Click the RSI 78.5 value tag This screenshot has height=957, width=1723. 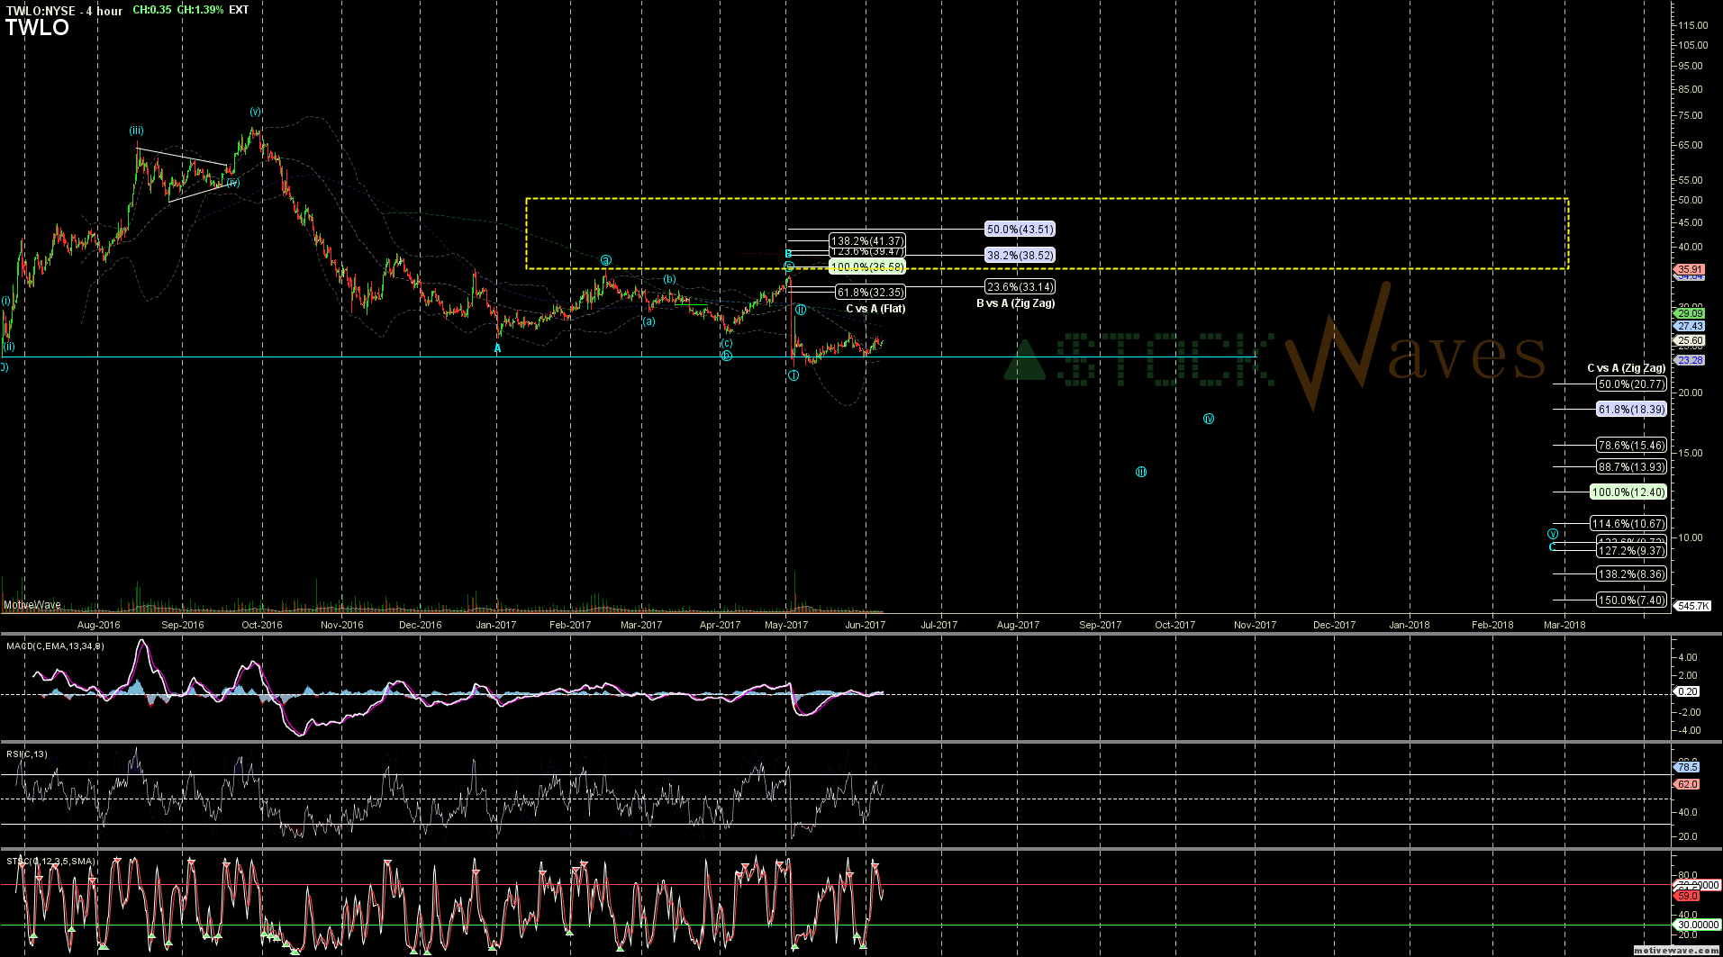point(1687,767)
